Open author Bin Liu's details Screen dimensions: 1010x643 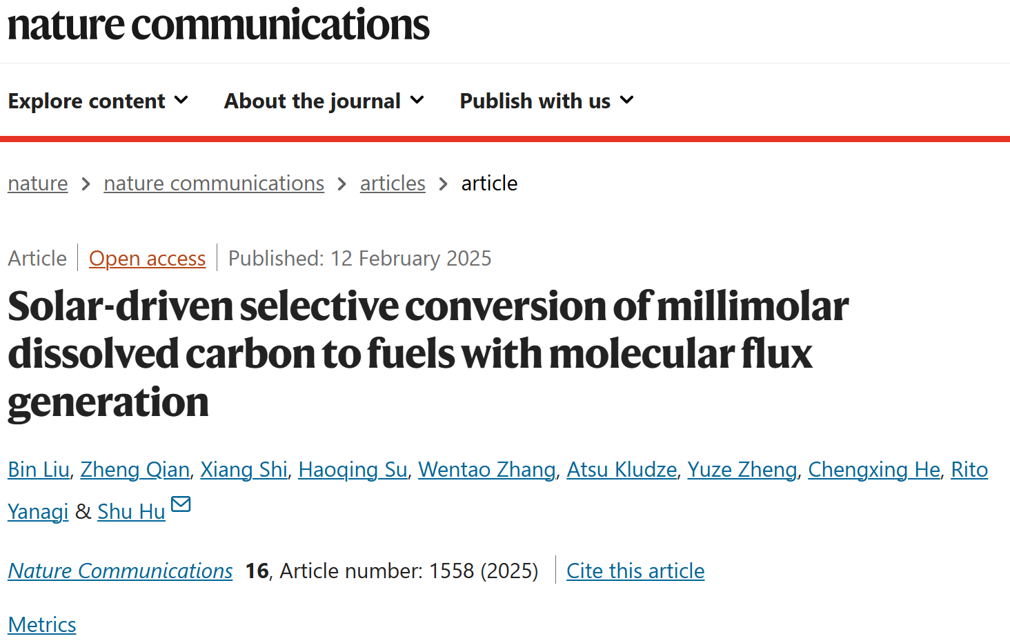coord(39,470)
